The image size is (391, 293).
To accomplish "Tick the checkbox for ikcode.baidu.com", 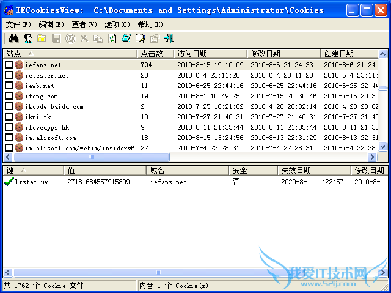I will tap(9, 106).
